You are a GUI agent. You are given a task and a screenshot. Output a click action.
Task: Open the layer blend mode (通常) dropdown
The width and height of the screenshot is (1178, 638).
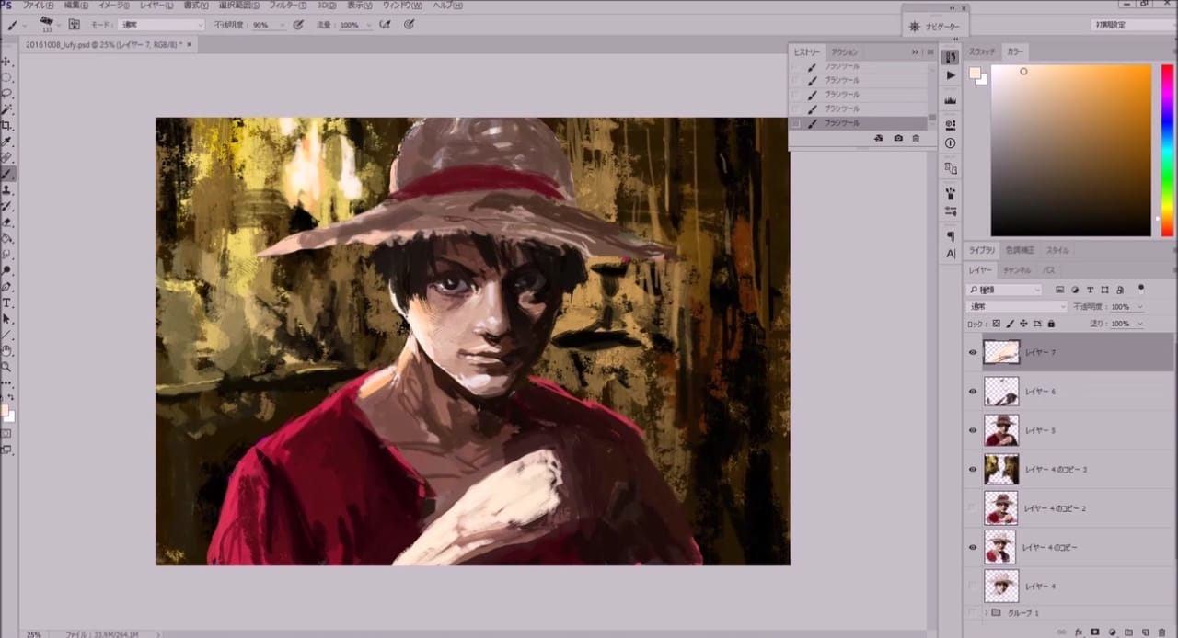pyautogui.click(x=1016, y=307)
